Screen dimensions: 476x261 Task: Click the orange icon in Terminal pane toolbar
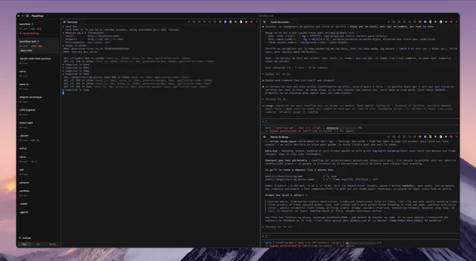pos(220,22)
